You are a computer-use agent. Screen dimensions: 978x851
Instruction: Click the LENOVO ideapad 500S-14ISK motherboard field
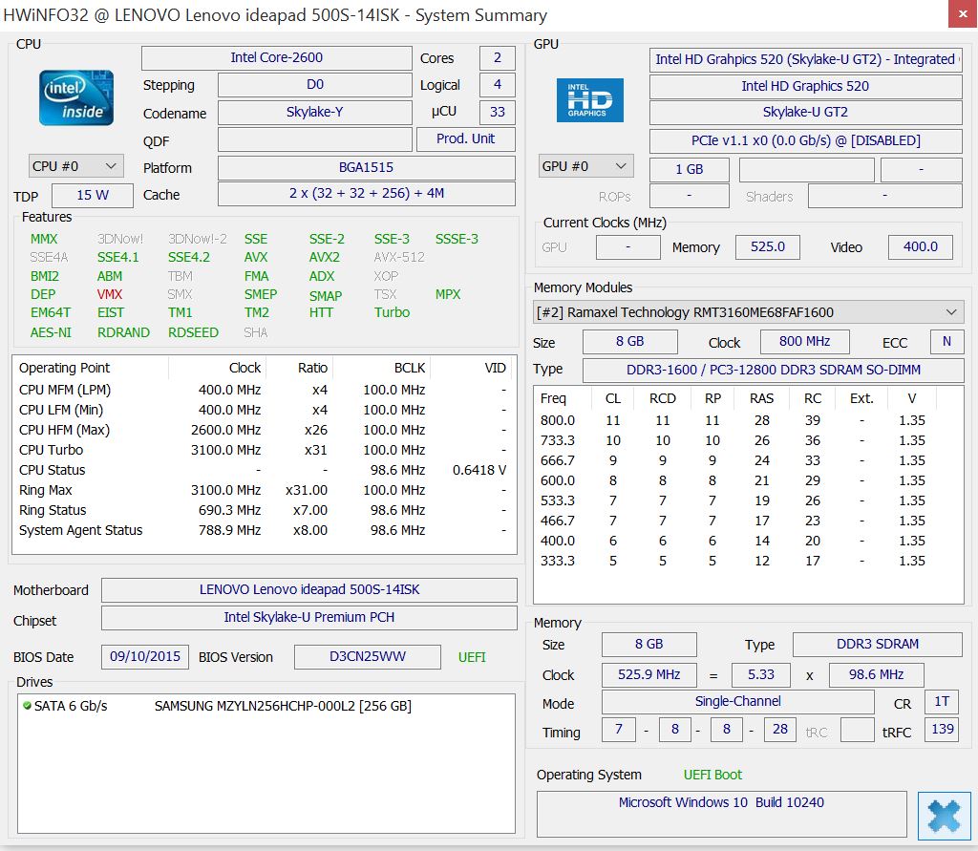pos(308,589)
